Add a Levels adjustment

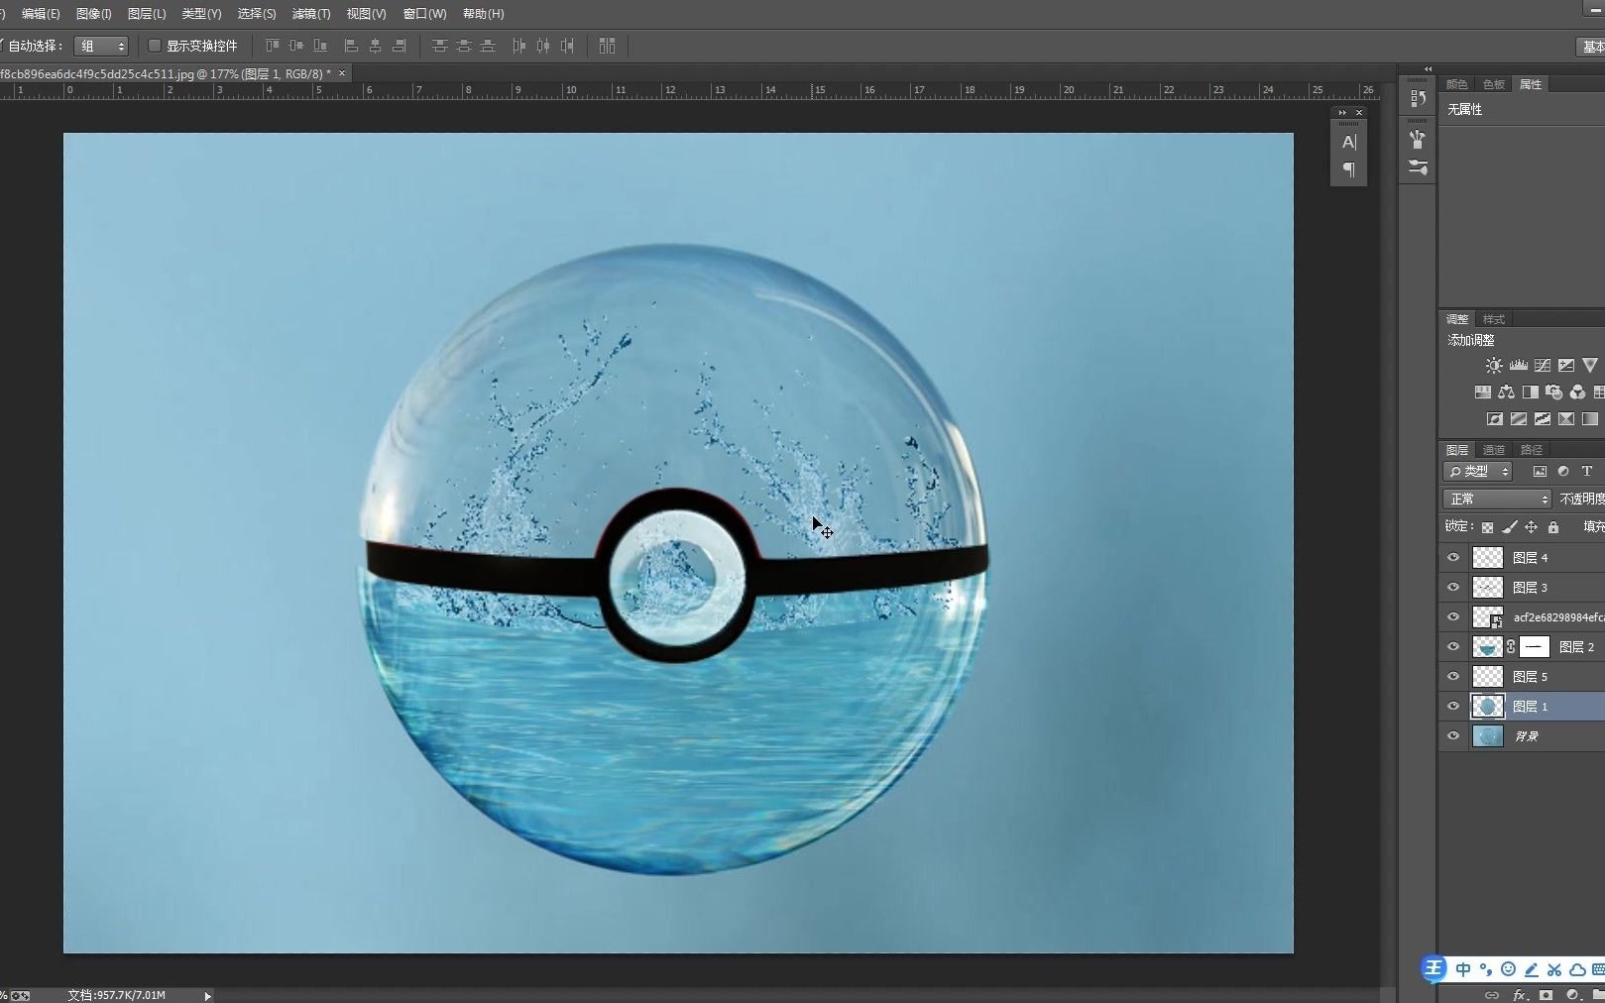point(1519,366)
